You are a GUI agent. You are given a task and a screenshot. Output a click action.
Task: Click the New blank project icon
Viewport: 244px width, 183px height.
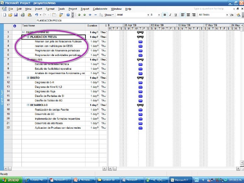5,15
